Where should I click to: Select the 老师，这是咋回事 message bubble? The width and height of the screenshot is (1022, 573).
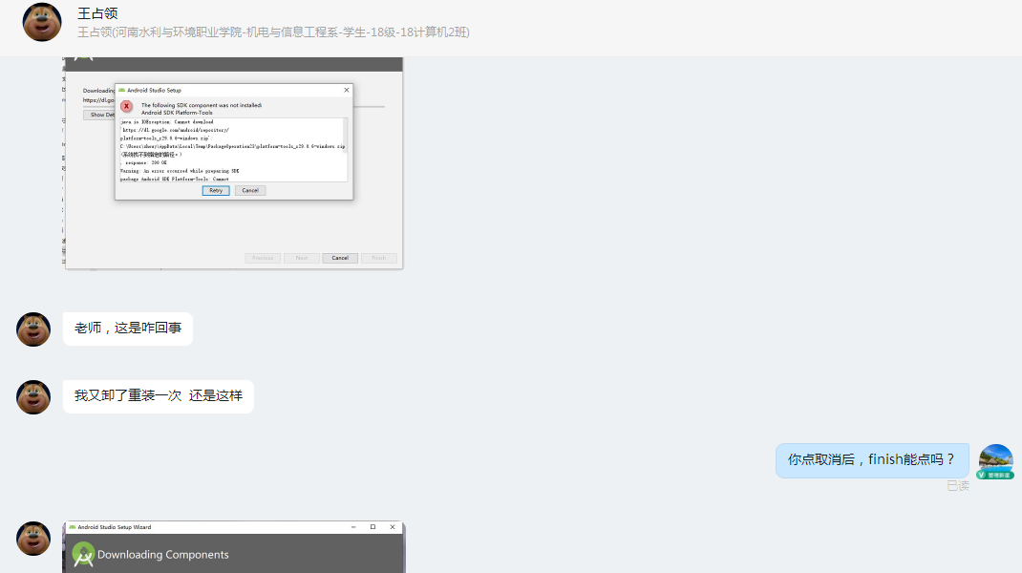click(128, 329)
